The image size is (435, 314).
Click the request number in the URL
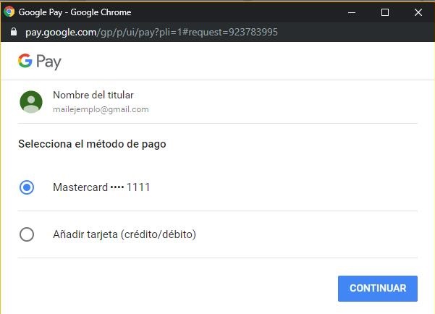click(x=253, y=33)
